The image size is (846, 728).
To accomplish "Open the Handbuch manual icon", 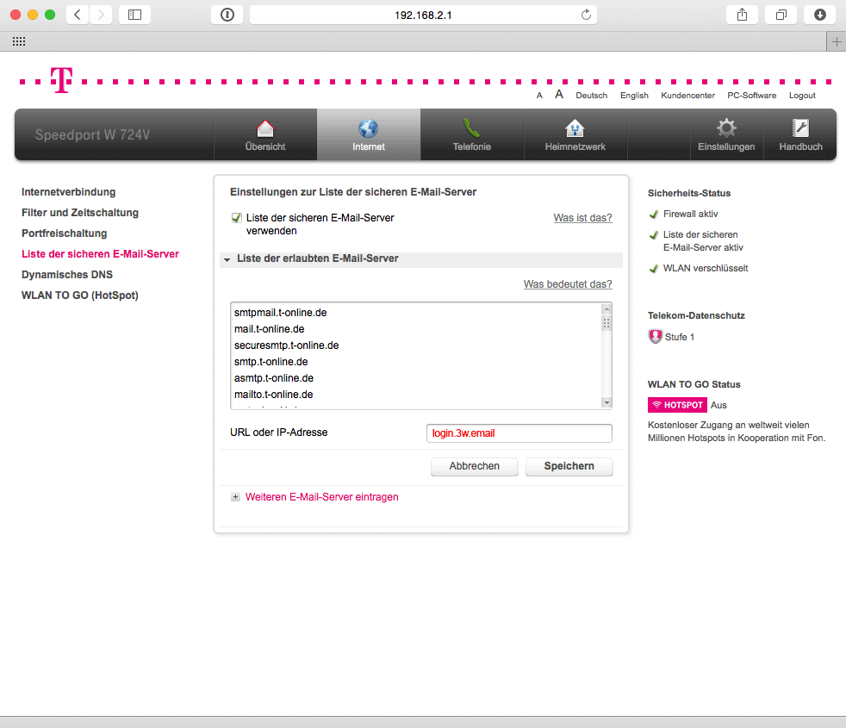I will coord(800,129).
